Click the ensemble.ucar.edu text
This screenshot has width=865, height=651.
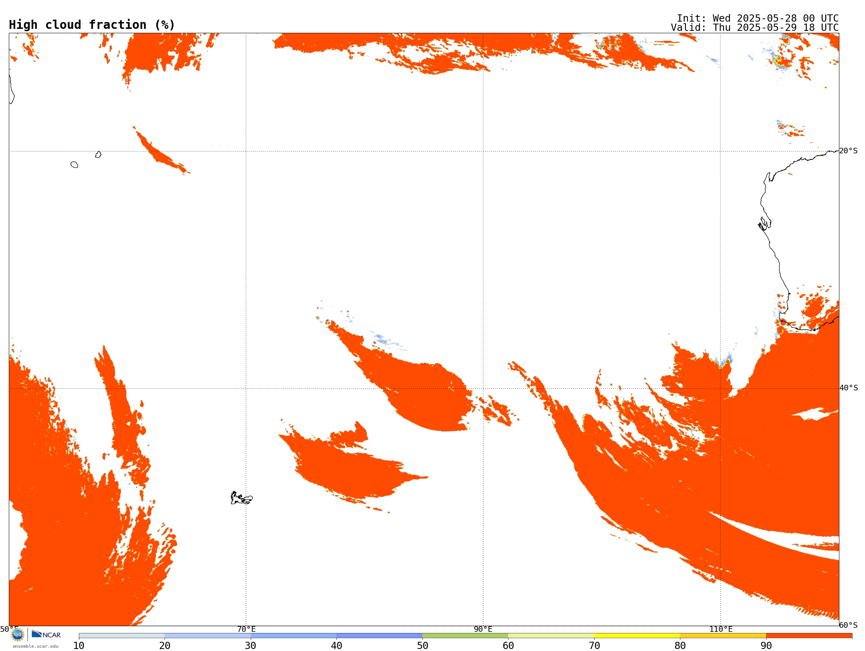(36, 646)
